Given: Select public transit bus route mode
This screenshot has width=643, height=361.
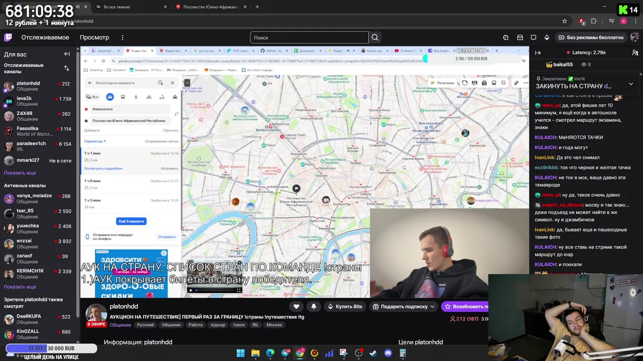Looking at the screenshot, I should point(123,97).
